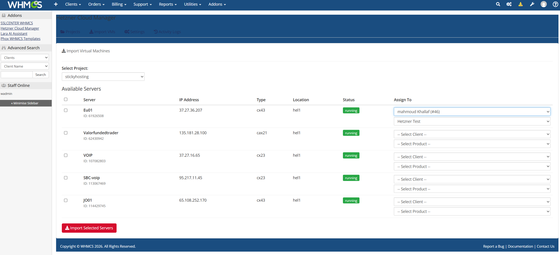Open the Clients menu
Image resolution: width=560 pixels, height=255 pixels.
point(73,4)
